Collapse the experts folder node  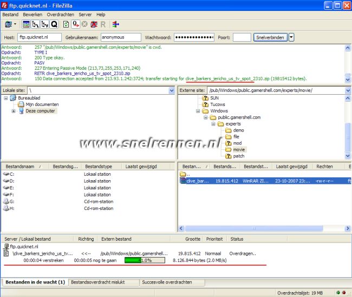[213, 124]
